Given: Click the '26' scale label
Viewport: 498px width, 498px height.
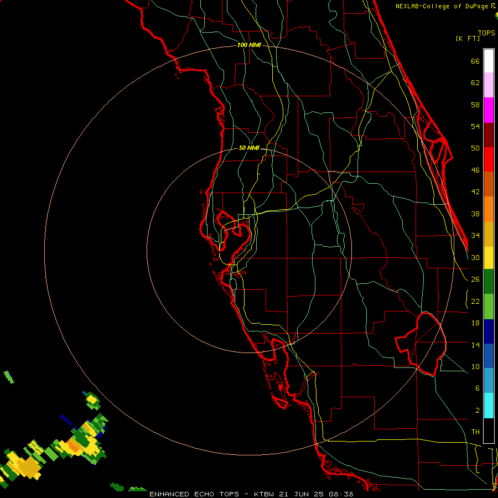Looking at the screenshot, I should tap(475, 279).
